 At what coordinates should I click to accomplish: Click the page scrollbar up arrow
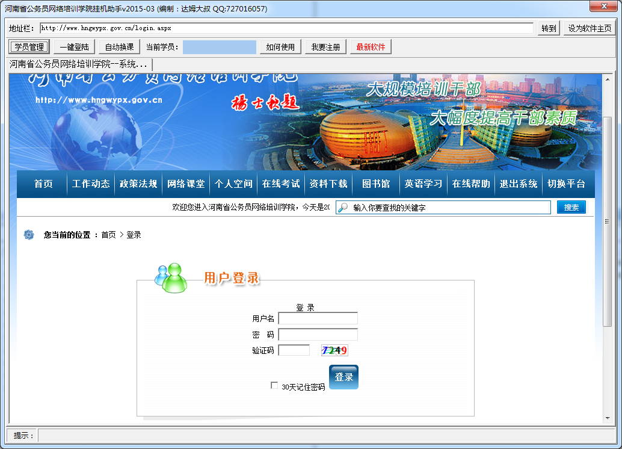point(608,79)
